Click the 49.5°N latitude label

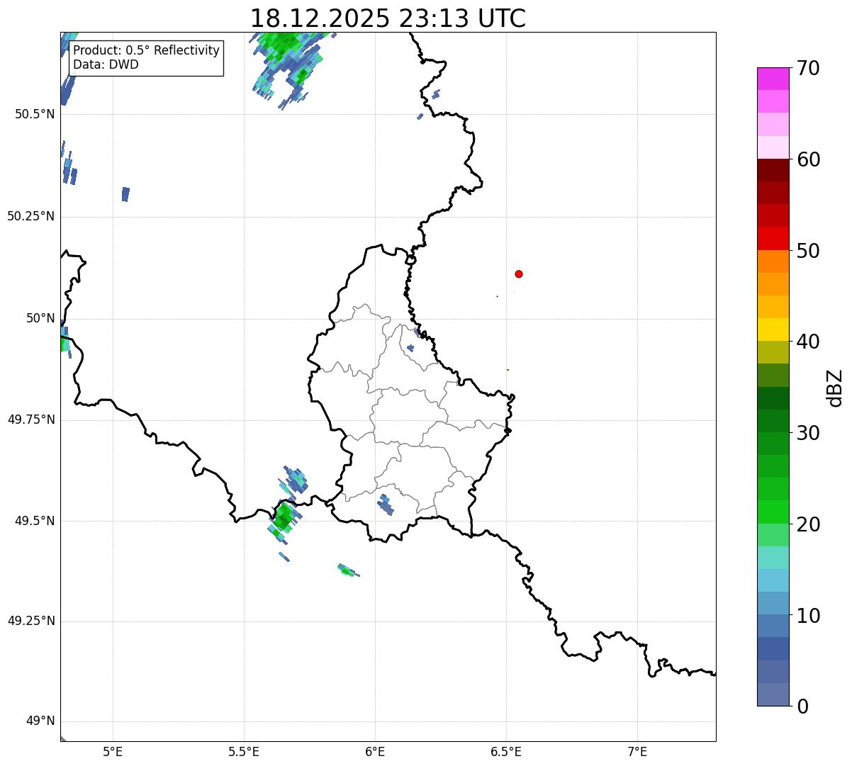click(x=35, y=521)
